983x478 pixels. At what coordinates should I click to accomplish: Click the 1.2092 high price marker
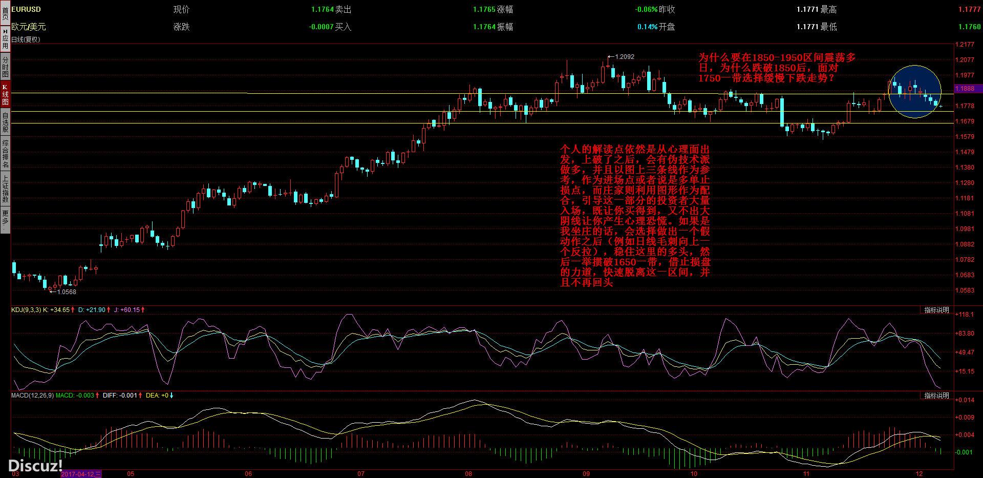[624, 57]
